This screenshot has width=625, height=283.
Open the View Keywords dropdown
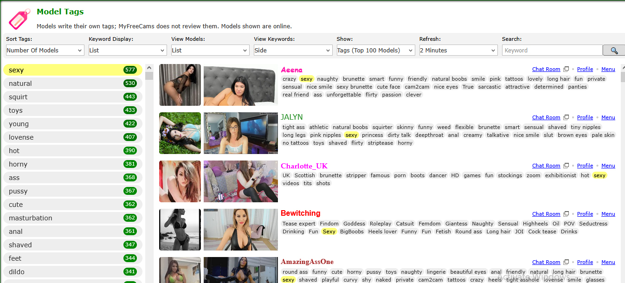(293, 50)
